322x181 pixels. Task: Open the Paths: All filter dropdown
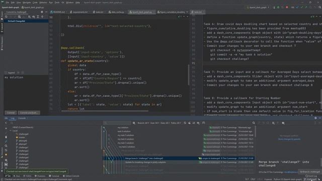coord(176,123)
